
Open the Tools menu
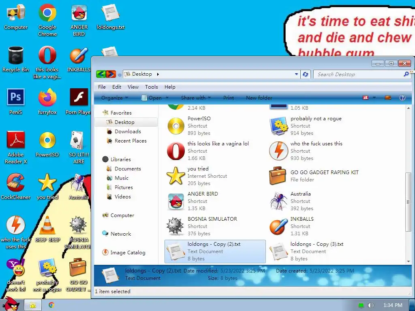152,87
